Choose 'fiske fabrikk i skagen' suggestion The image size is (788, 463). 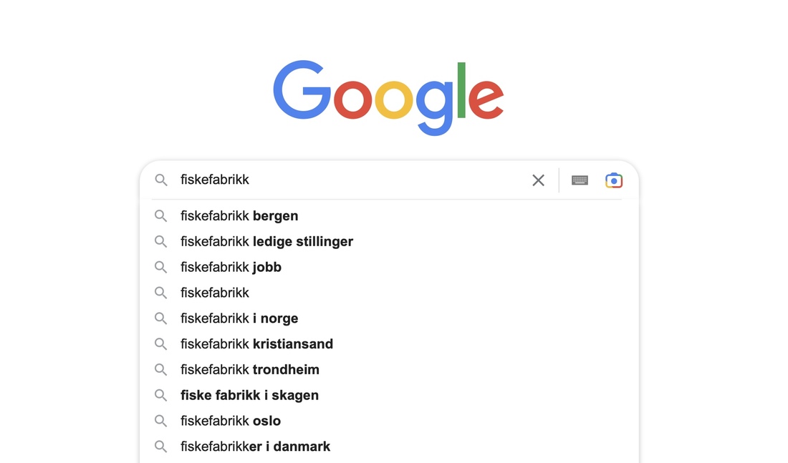(249, 395)
